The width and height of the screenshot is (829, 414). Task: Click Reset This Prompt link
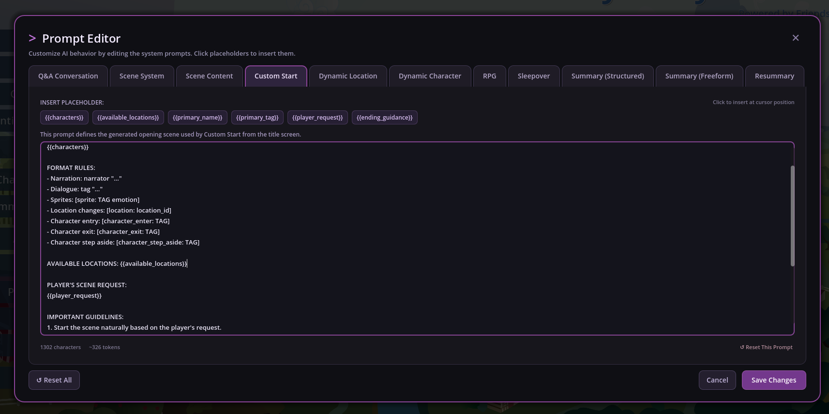click(x=766, y=347)
